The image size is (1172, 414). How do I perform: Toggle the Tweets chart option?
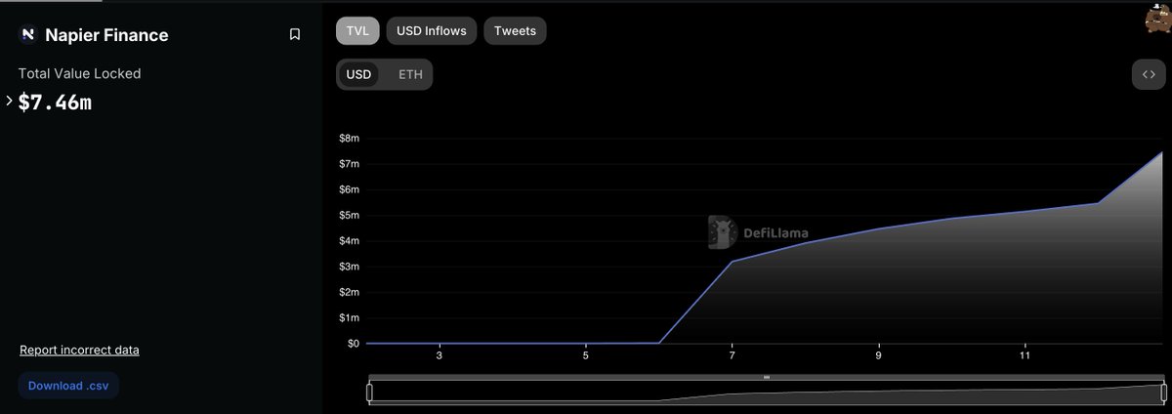(515, 30)
